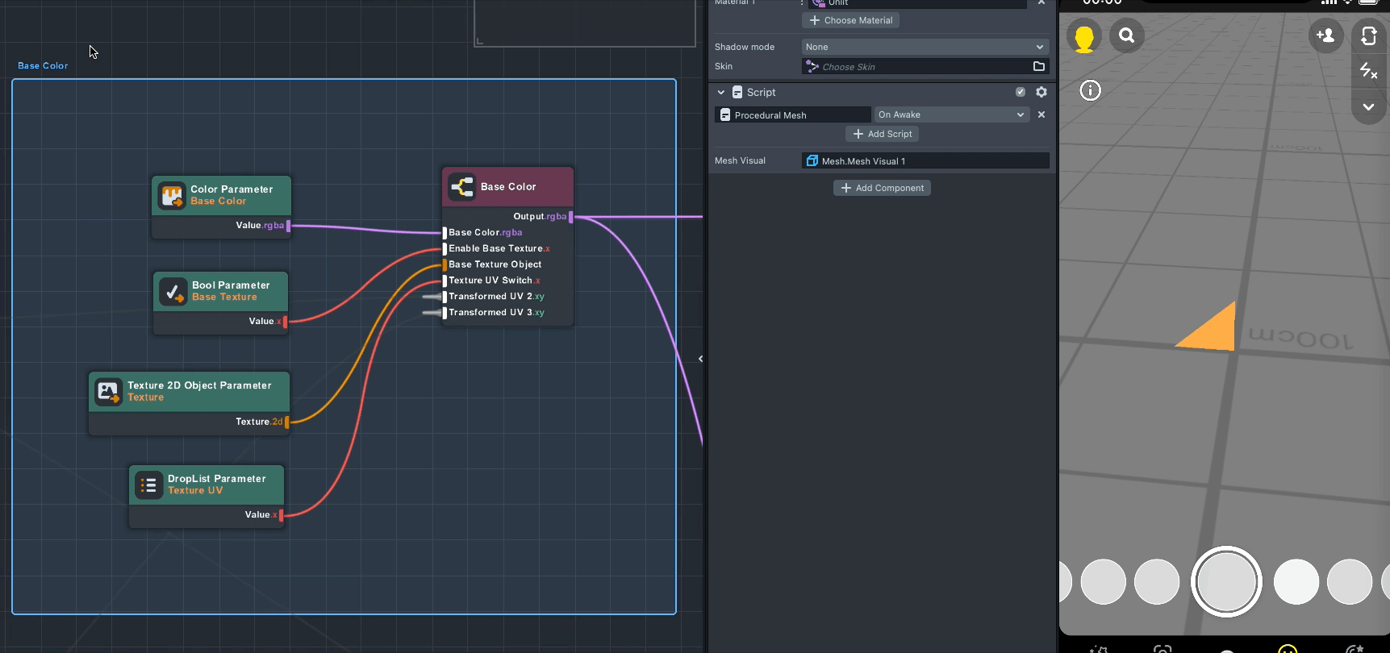Click the search icon in preview
1390x653 pixels.
point(1126,35)
